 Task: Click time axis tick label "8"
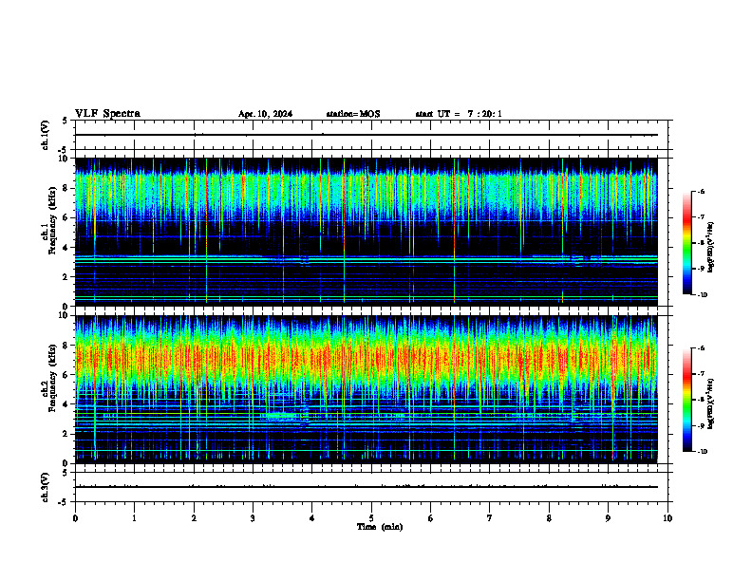click(x=549, y=518)
